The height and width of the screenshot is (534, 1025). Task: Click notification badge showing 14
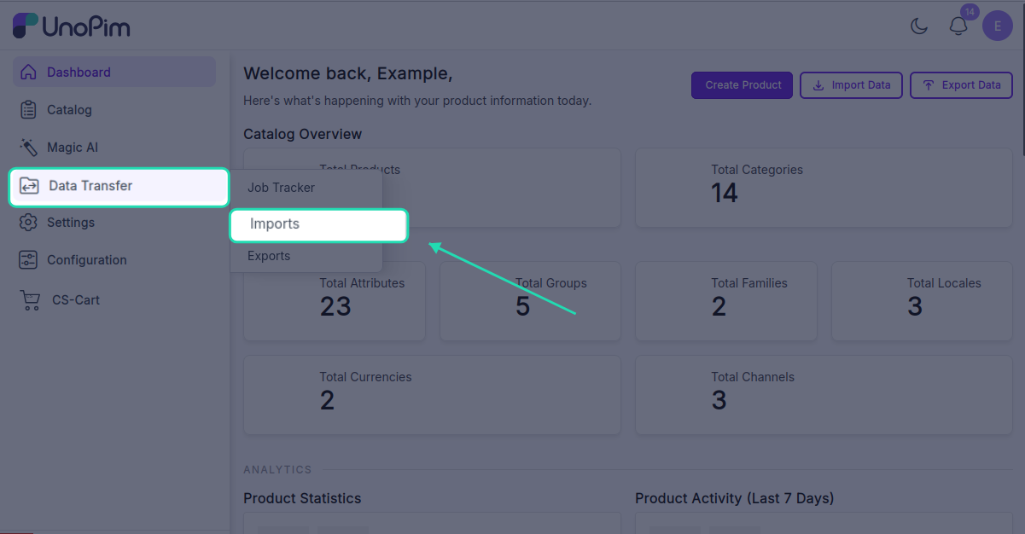pos(970,12)
